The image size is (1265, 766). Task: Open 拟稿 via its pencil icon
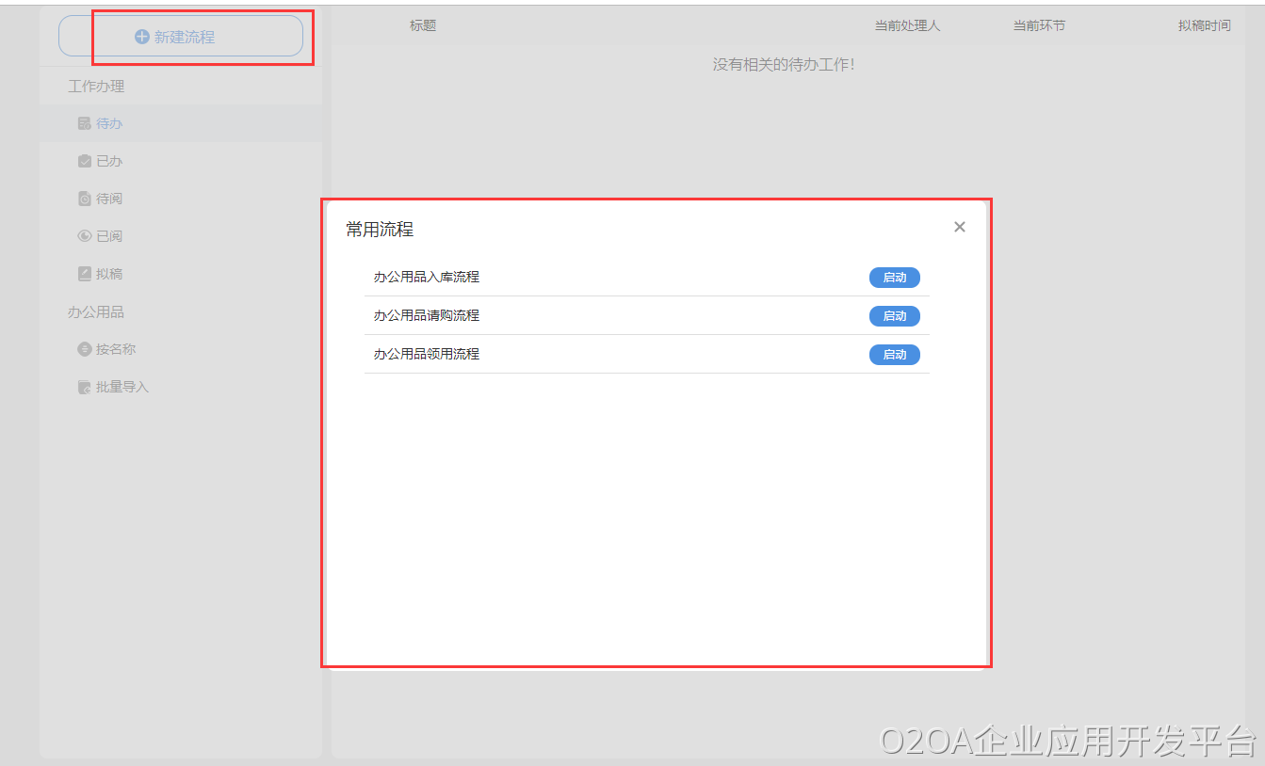[84, 274]
